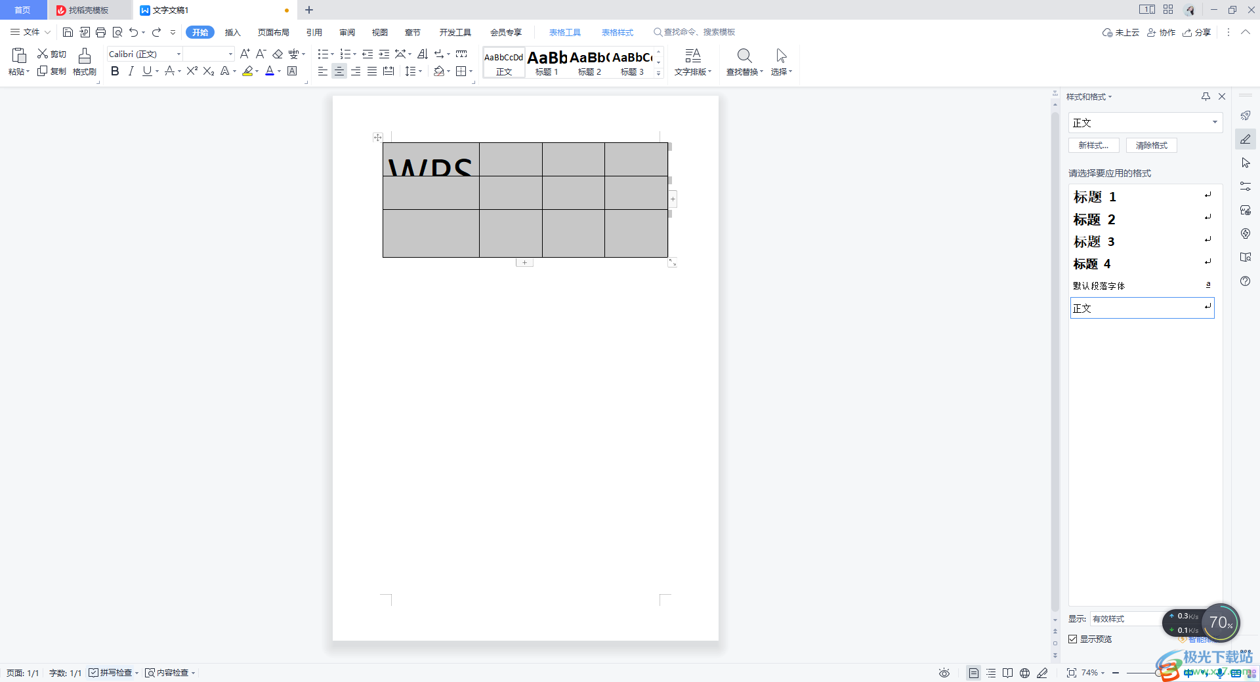This screenshot has width=1260, height=682.
Task: Toggle center alignment
Action: (339, 71)
